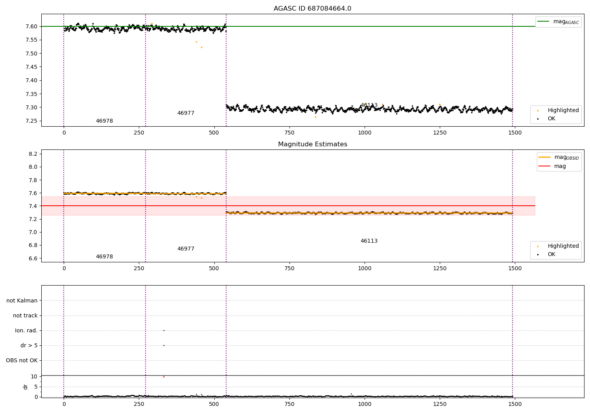Viewport: 590px width, 413px height.
Task: Click the 'Ion. rad.' row label
Action: coord(26,331)
